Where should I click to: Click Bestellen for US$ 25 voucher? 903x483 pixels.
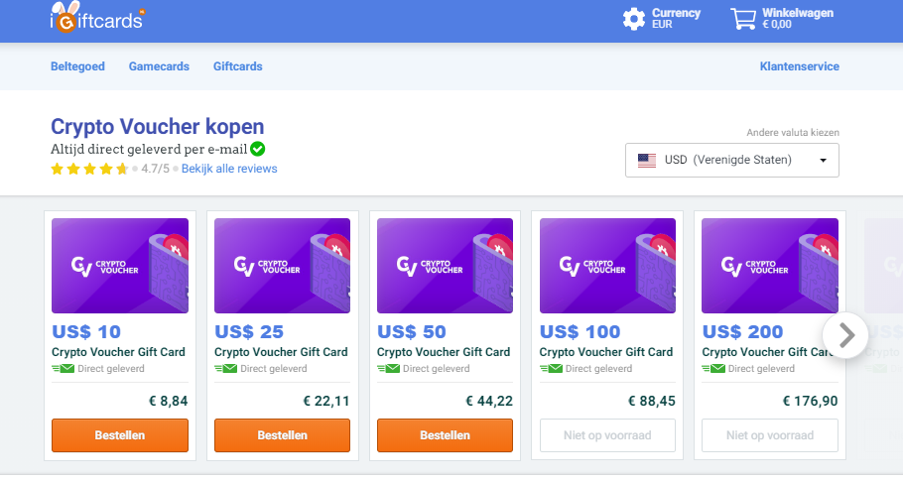click(x=282, y=435)
